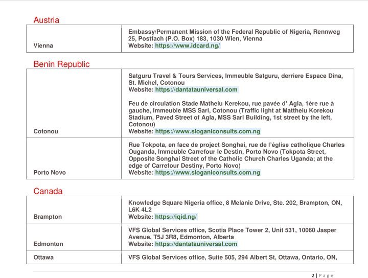Screen dimensions: 368x278
Task: Click the Embassy/Permanent Mission address text
Action: tap(234, 35)
